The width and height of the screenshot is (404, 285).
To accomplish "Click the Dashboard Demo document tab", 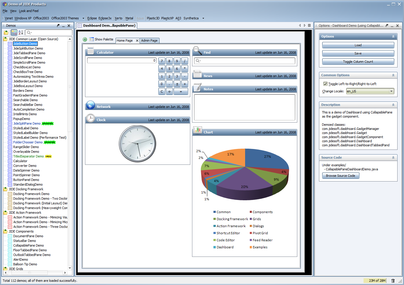I will tap(107, 26).
